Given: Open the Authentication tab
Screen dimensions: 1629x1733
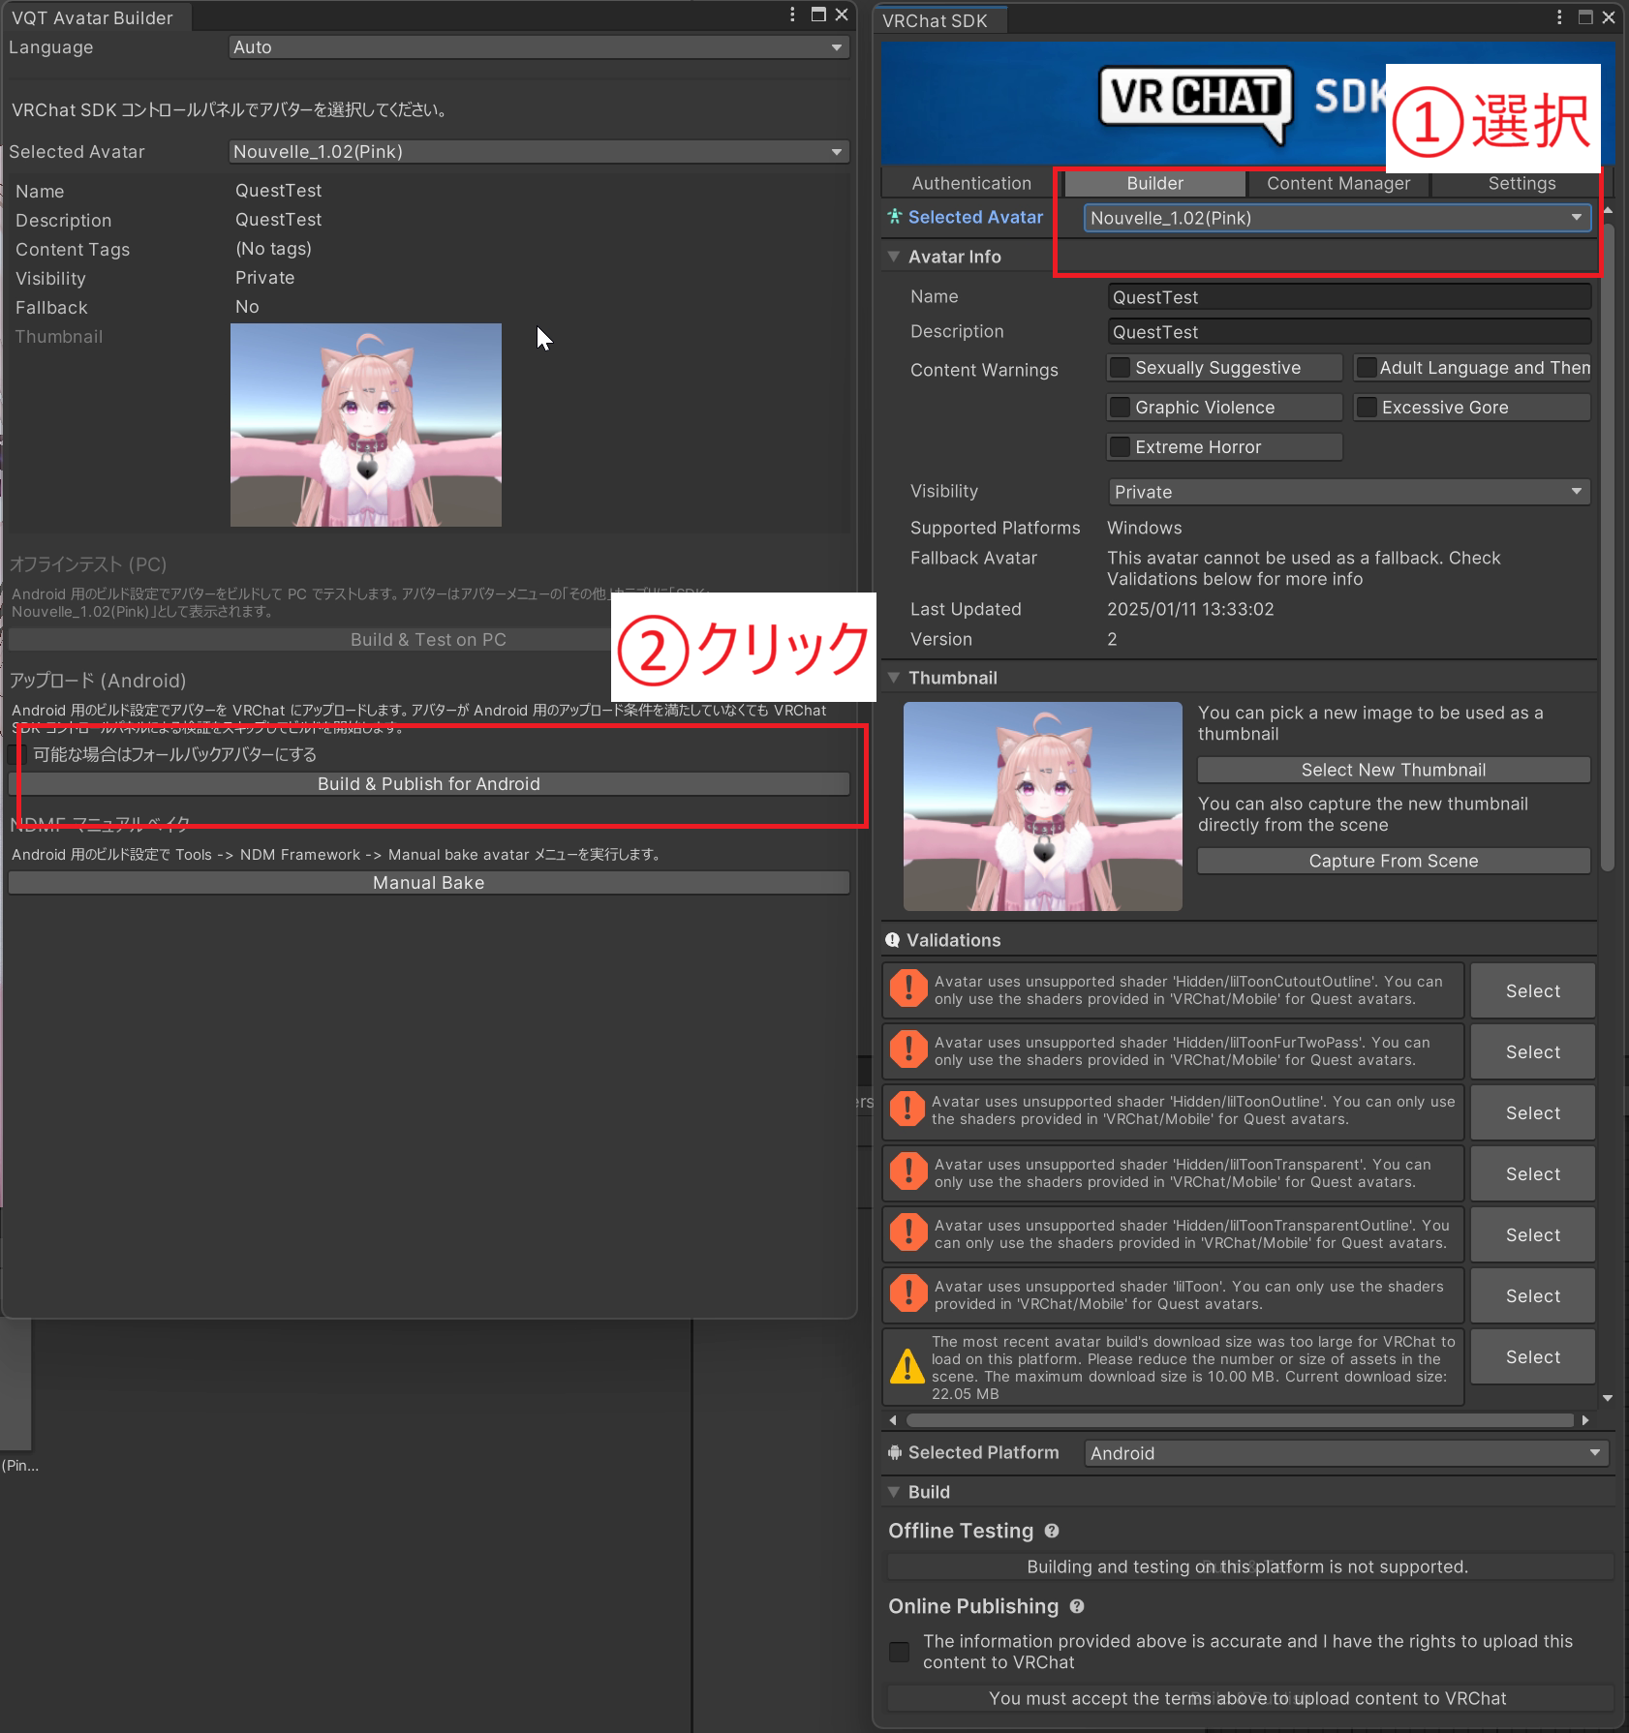Looking at the screenshot, I should (970, 183).
